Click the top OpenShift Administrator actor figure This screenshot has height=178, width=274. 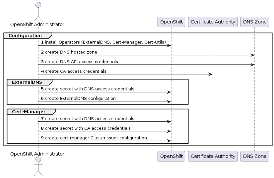[x=38, y=12]
